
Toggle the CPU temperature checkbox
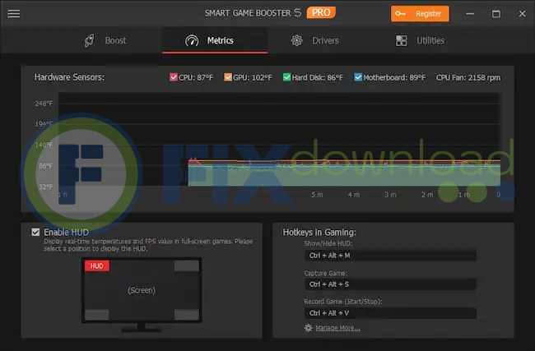pos(174,77)
